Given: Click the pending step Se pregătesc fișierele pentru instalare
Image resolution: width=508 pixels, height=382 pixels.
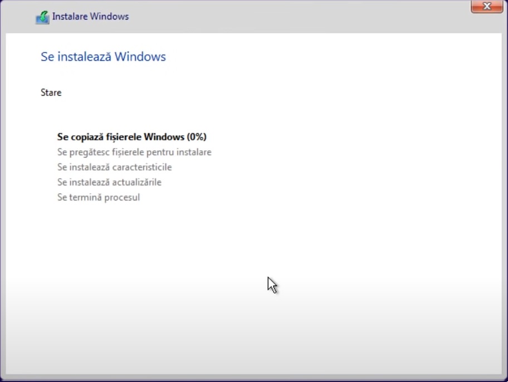Looking at the screenshot, I should pyautogui.click(x=134, y=152).
